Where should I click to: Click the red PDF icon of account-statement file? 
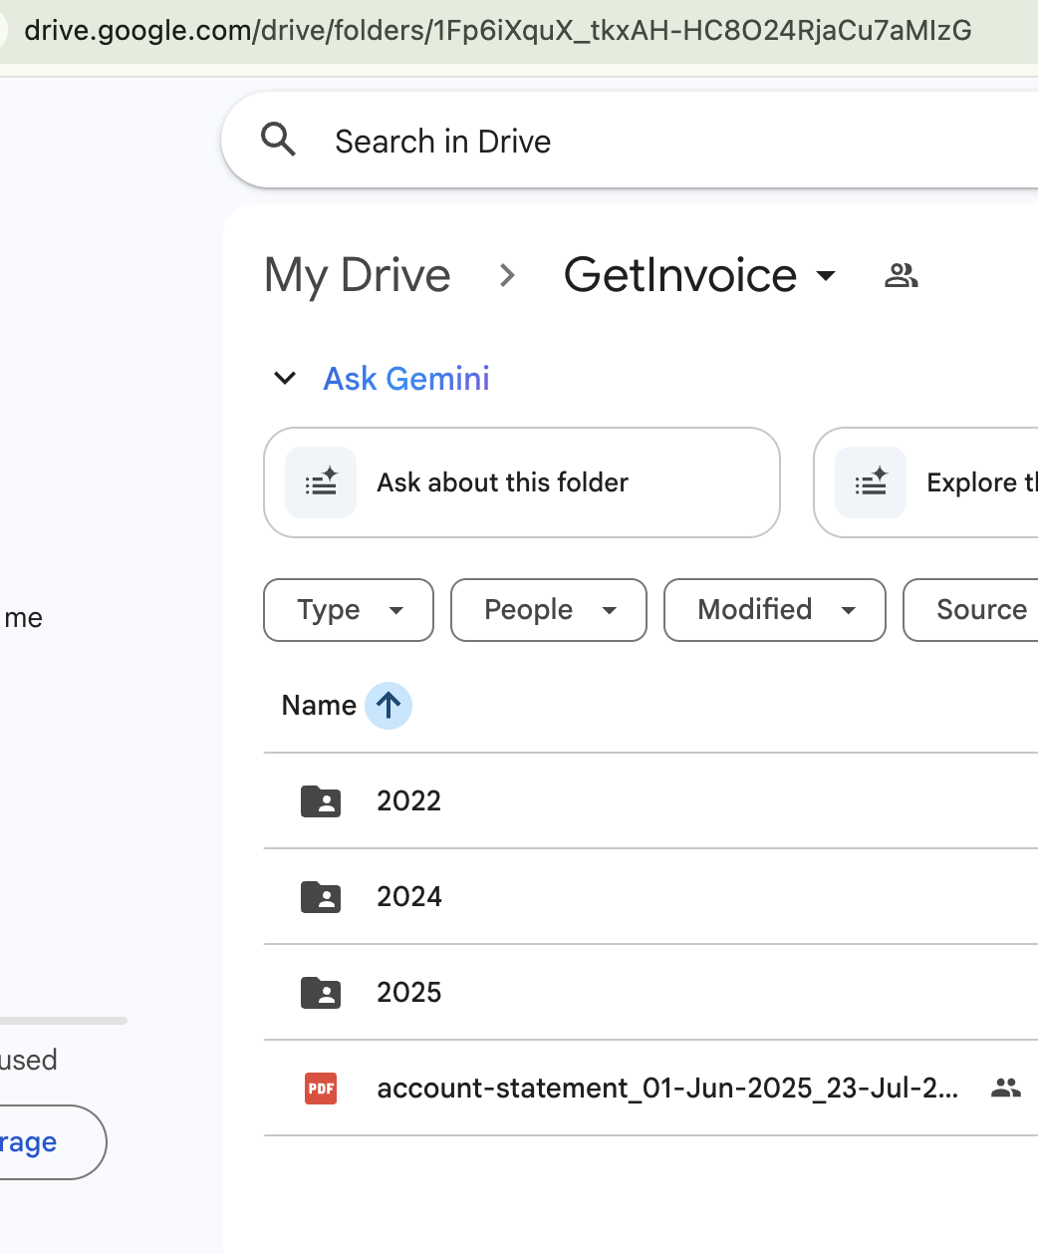321,1088
